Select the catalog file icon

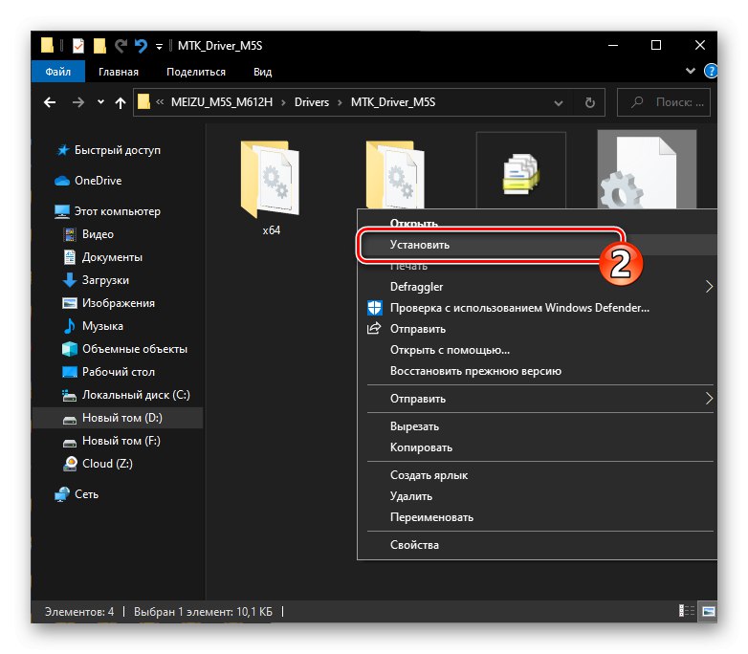click(521, 173)
